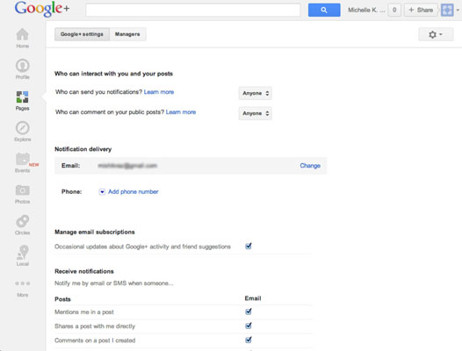Expand the gear settings dropdown
This screenshot has height=351, width=462.
point(436,34)
